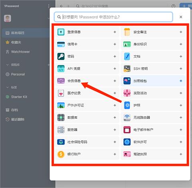Screen dimensions: 192x188
Task: Click the 无线路由器 label text
Action: tap(142, 117)
